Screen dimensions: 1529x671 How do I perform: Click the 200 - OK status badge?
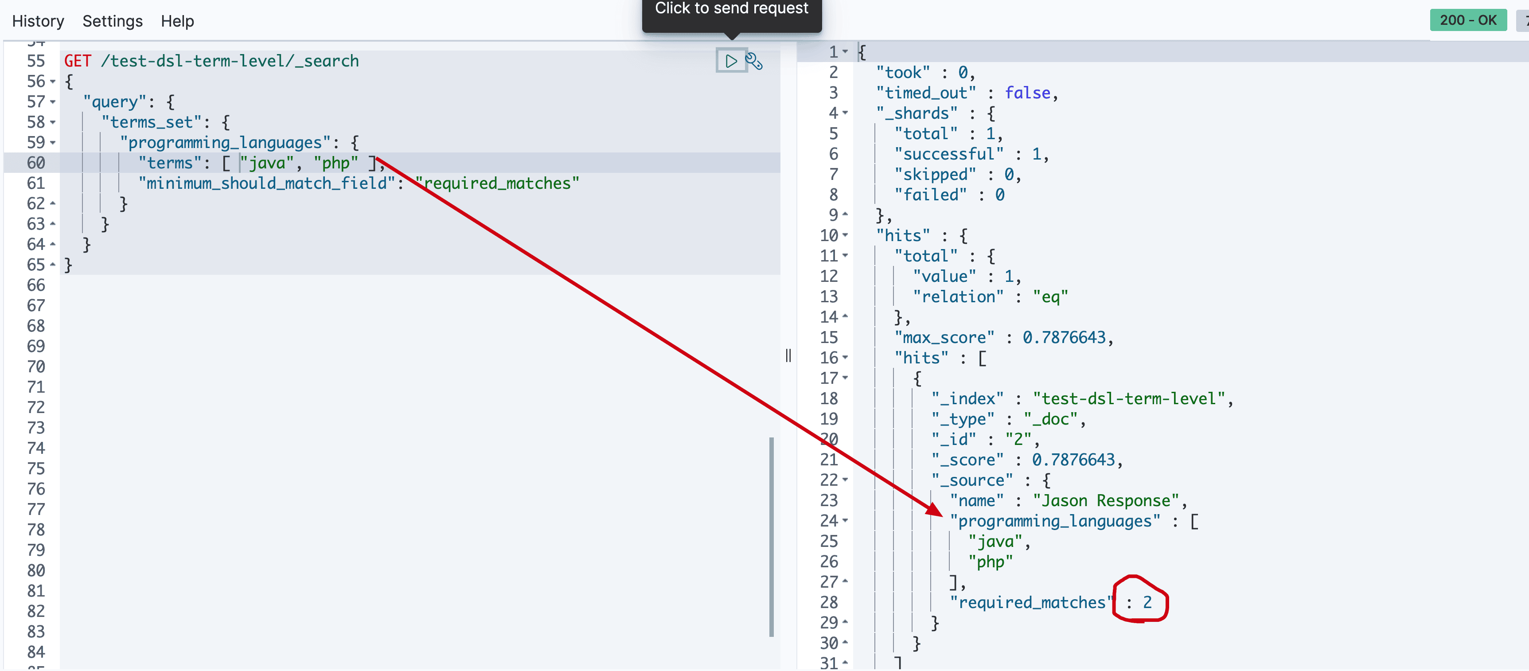pyautogui.click(x=1467, y=20)
